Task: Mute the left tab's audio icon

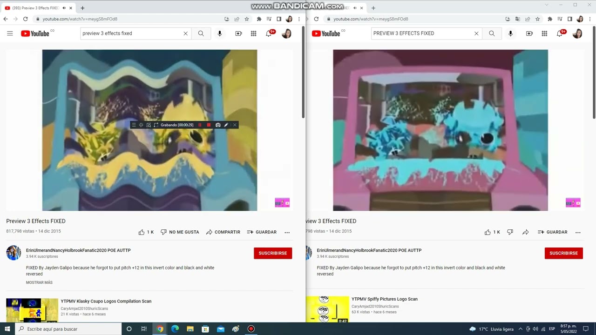Action: [64, 8]
